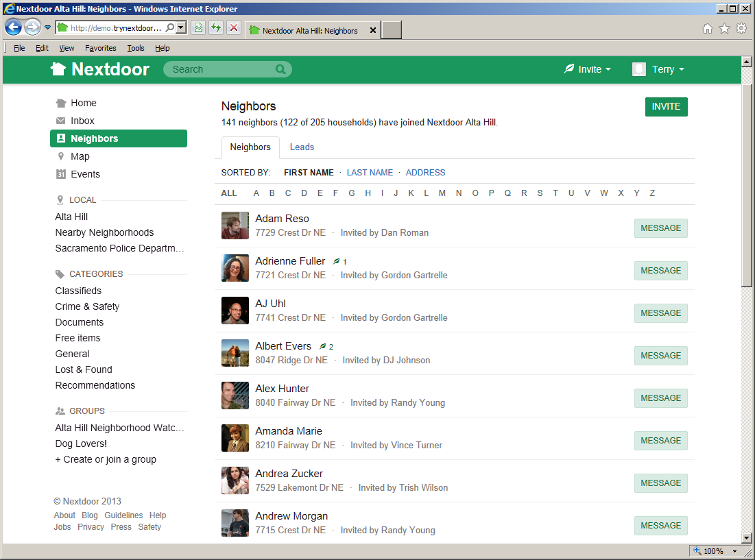Open the Tools menu
The image size is (755, 560).
tap(136, 48)
